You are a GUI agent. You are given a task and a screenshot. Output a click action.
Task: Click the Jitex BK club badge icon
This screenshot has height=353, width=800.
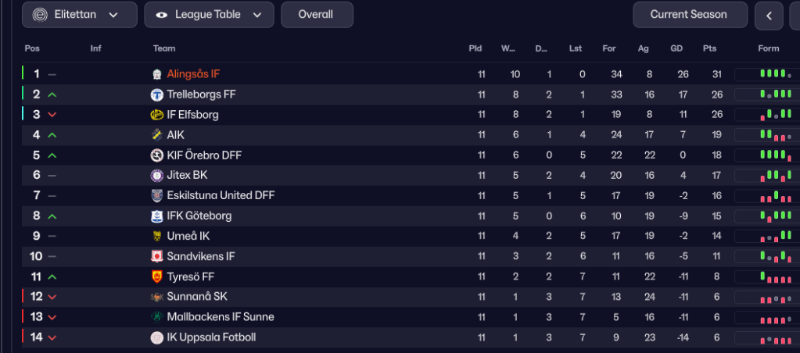156,176
